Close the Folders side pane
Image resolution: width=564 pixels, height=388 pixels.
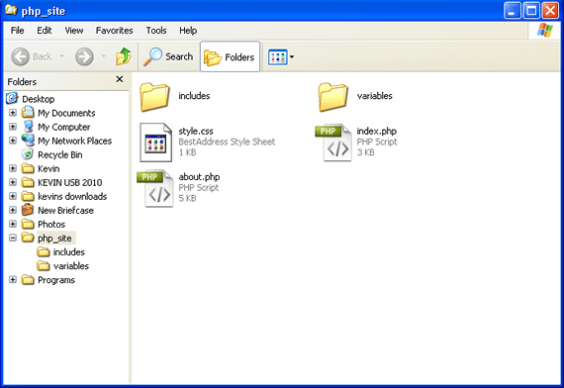[120, 79]
